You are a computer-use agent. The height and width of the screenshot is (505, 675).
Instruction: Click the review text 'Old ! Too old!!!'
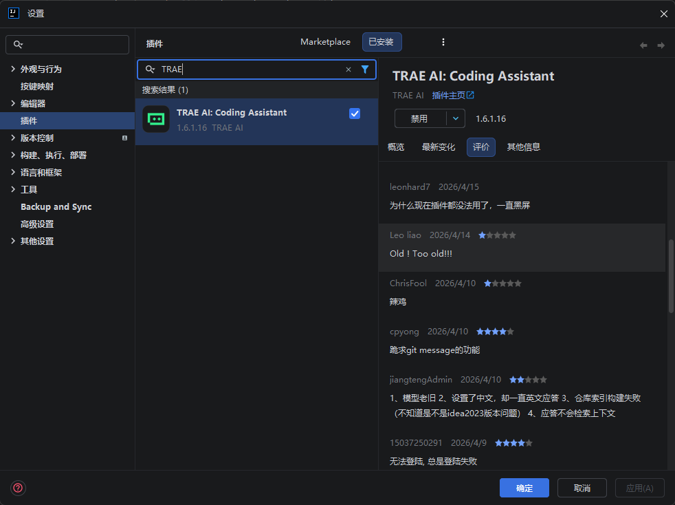tap(421, 254)
